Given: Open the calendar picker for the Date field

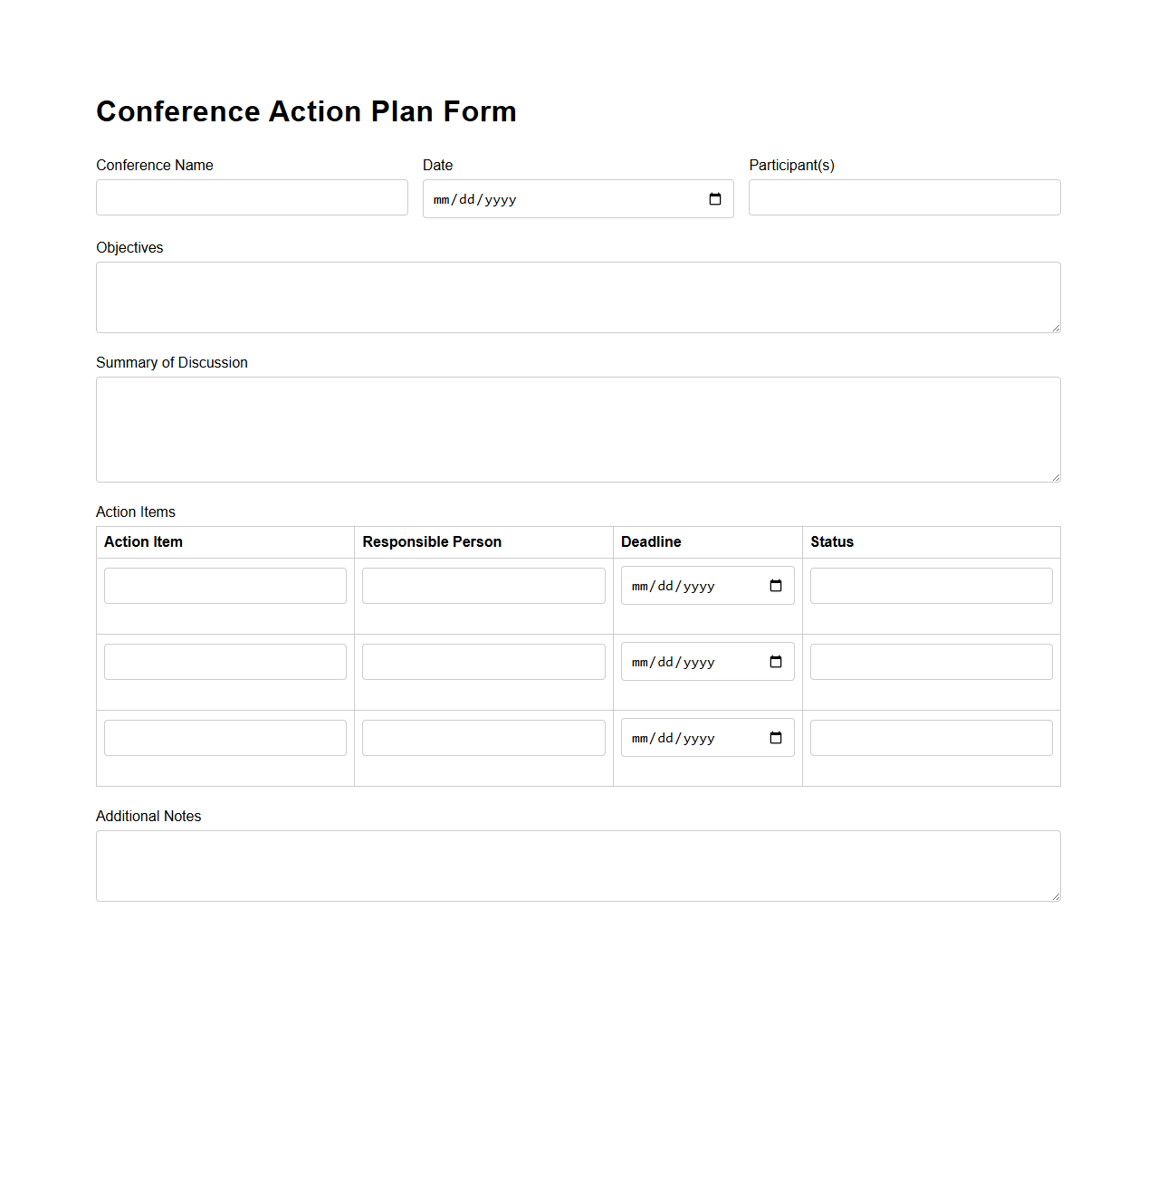Looking at the screenshot, I should pyautogui.click(x=714, y=199).
